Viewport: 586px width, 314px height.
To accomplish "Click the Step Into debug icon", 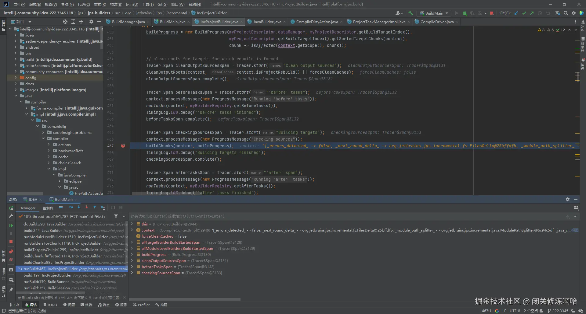I will click(79, 208).
